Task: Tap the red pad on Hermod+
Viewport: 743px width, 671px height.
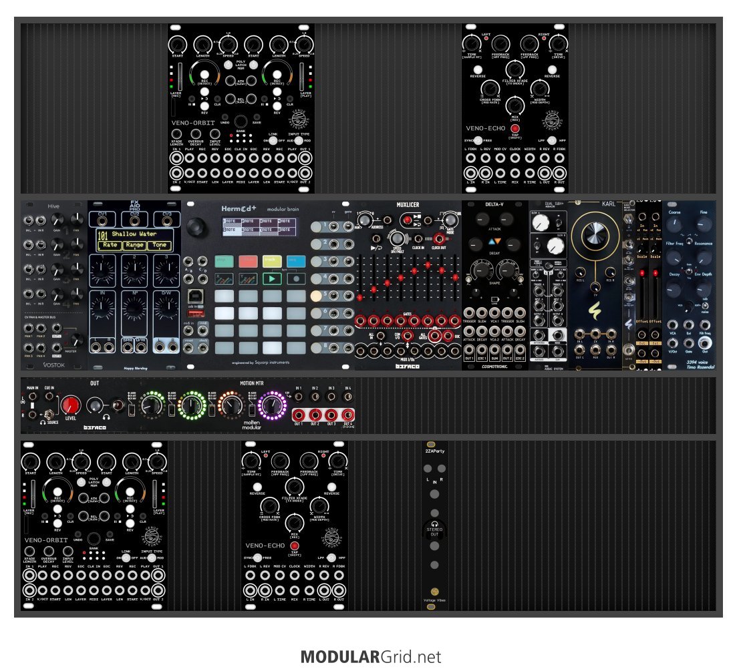Action: click(x=248, y=262)
